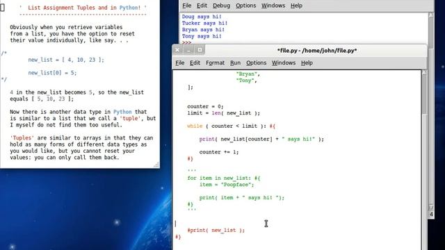Viewport: 445px width, 250px height.
Task: Click the 'counter = 0;' line
Action: pos(205,106)
